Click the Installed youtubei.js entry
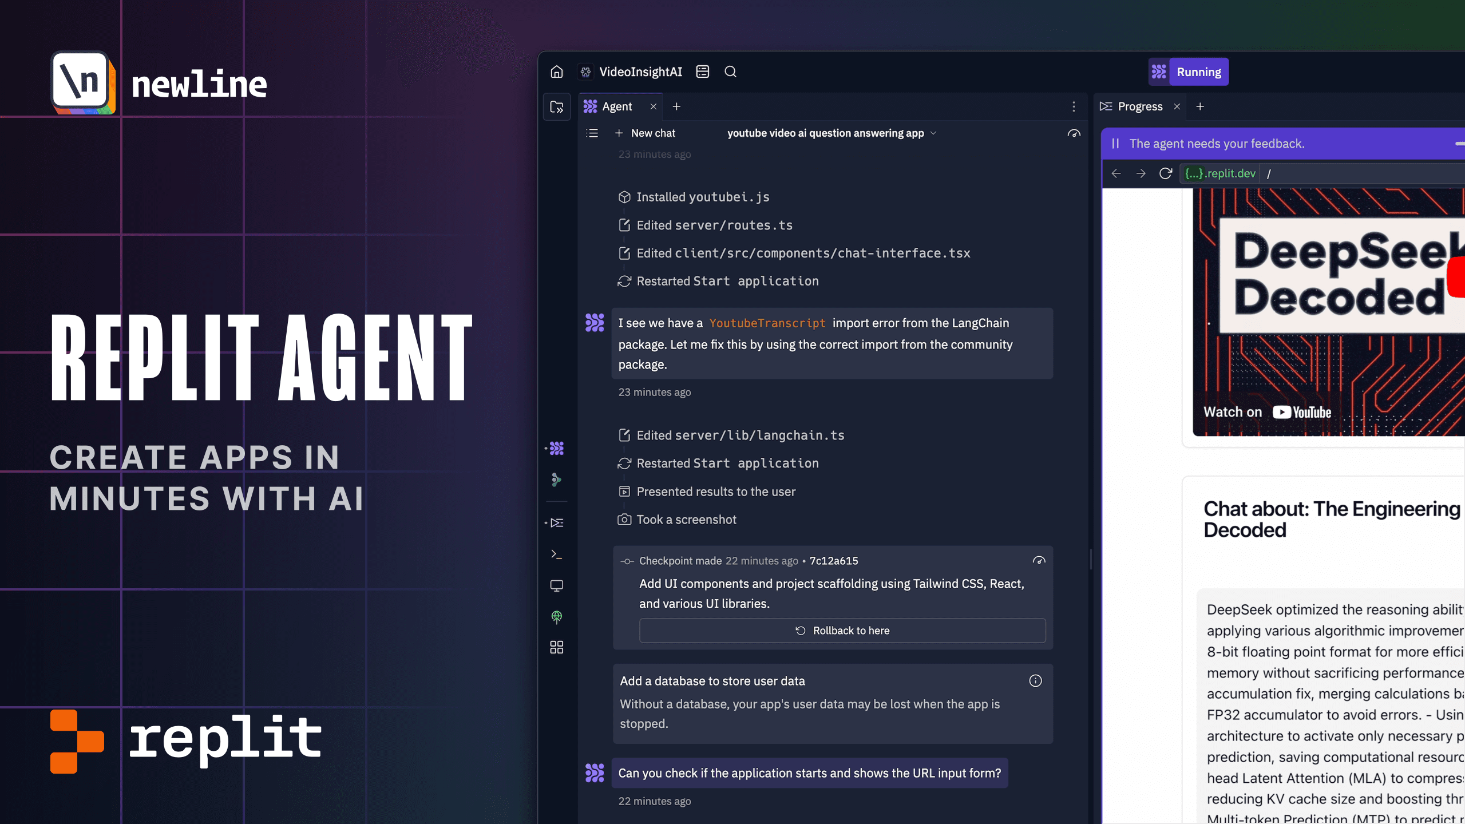The image size is (1465, 824). [694, 197]
